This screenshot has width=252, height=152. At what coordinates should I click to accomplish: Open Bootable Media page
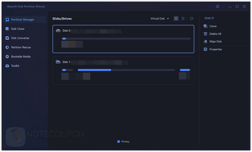click(x=21, y=57)
